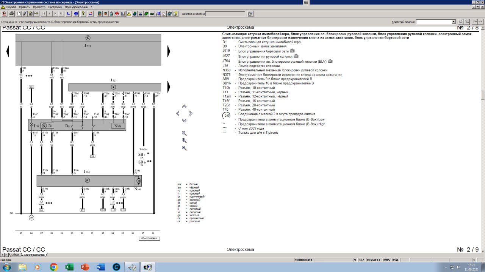The width and height of the screenshot is (485, 272).
Task: Select the Электросхема tab
Action: tap(35, 255)
